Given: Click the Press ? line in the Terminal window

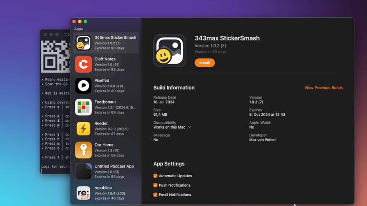Looking at the screenshot, I should click(x=56, y=157).
